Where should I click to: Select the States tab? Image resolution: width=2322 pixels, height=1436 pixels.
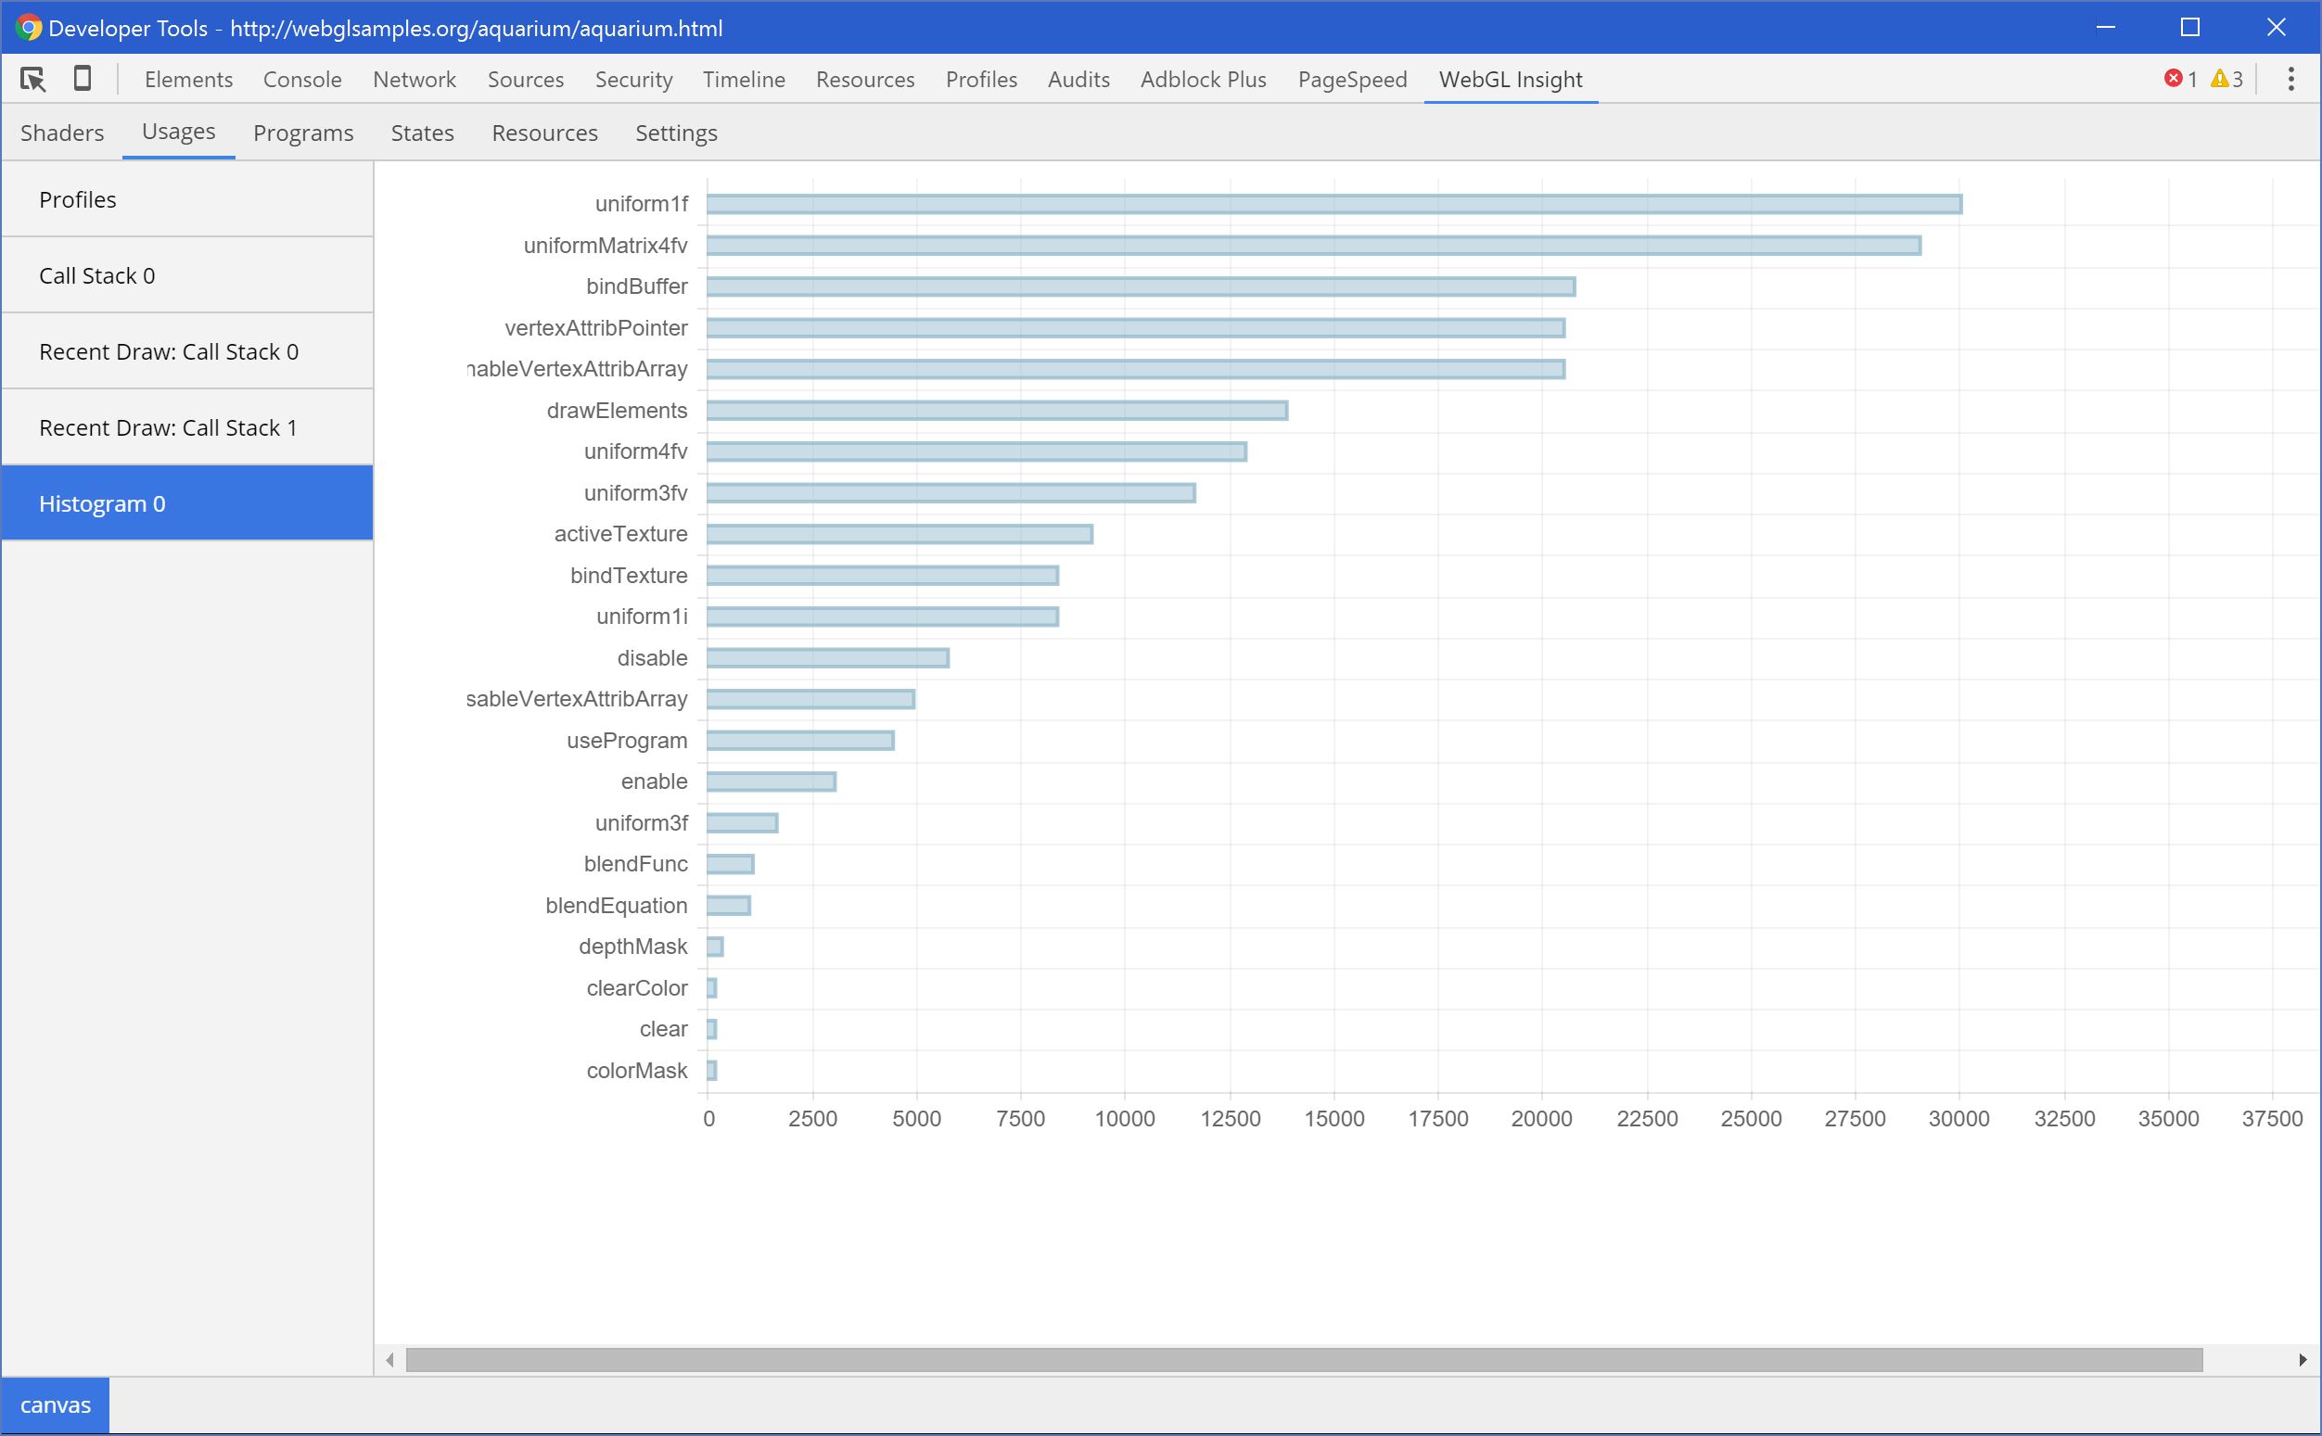click(421, 131)
